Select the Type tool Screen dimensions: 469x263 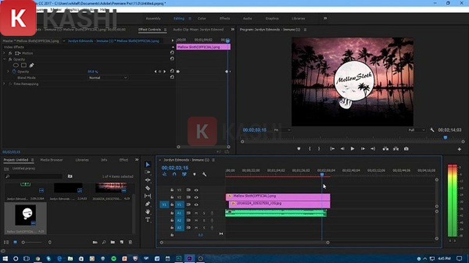(148, 220)
